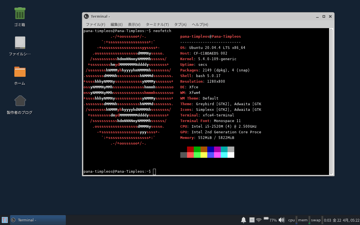Click the 'Theme: Greybird [GTK2]' line
The image size is (360, 225).
click(x=221, y=104)
